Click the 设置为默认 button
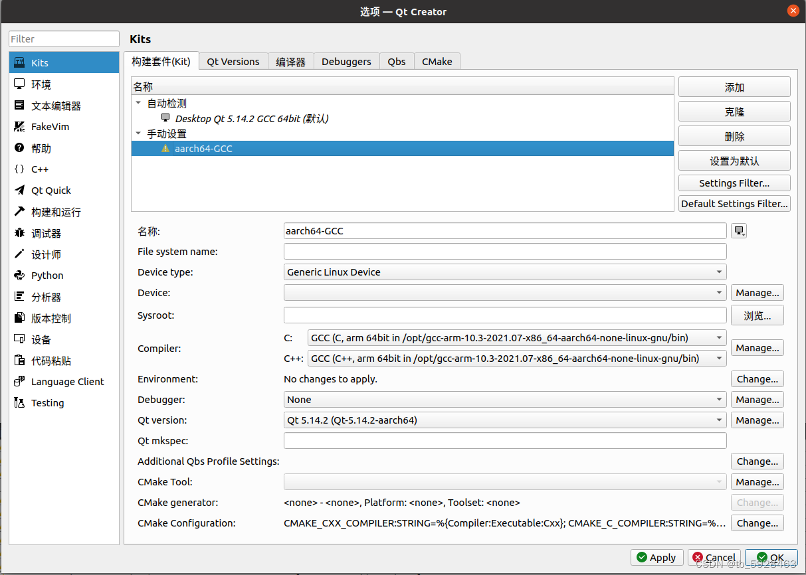This screenshot has height=575, width=806. 734,161
